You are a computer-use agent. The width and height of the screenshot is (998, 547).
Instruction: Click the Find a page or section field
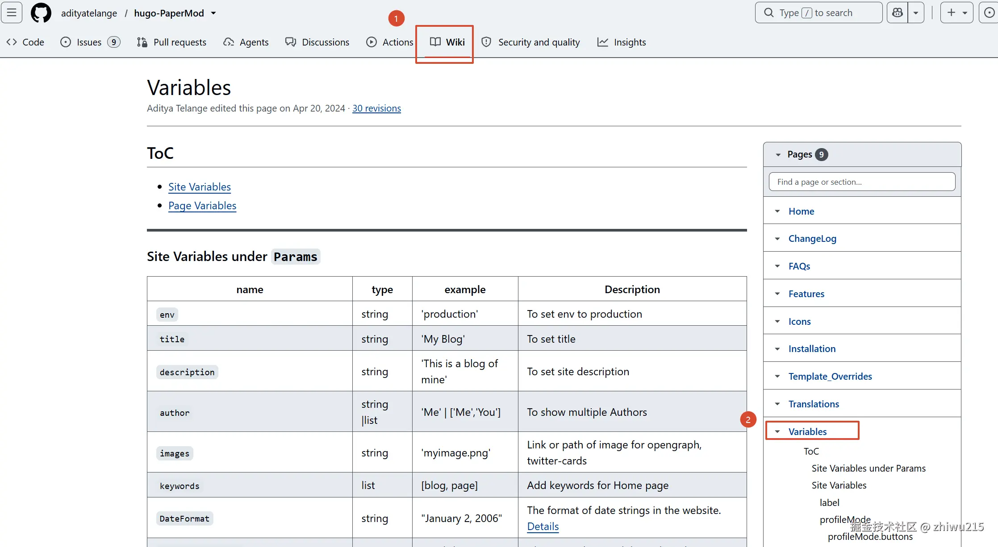point(862,182)
